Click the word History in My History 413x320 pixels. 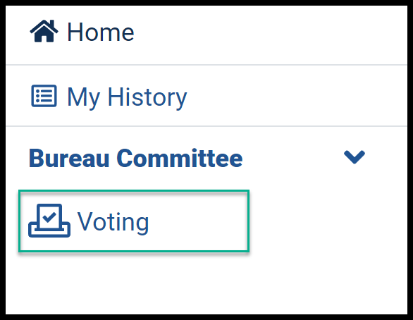(147, 98)
